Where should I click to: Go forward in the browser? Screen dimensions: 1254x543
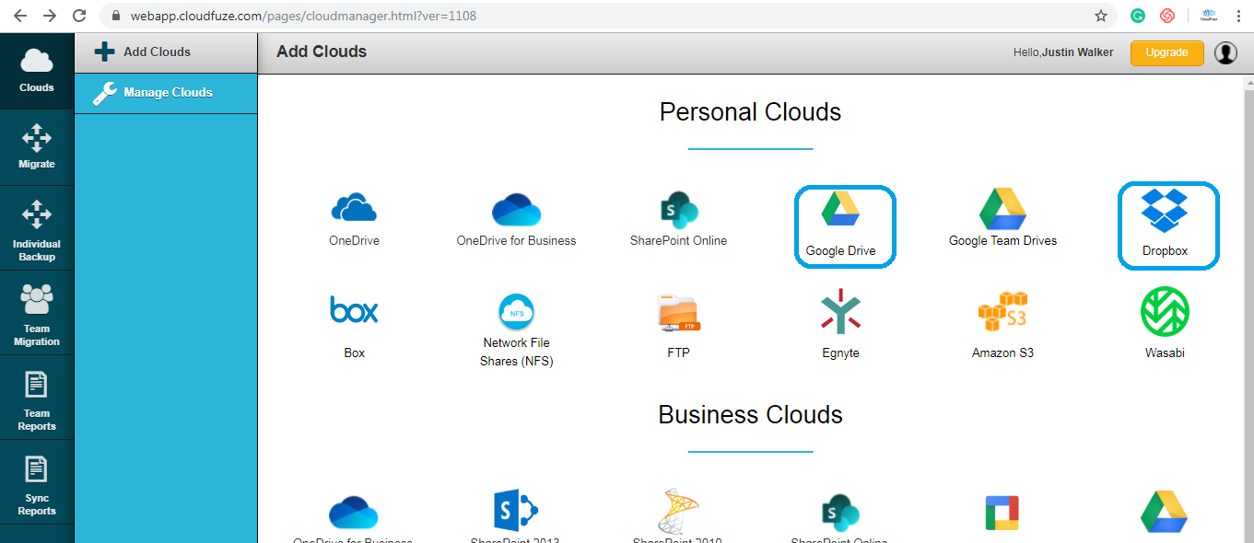pyautogui.click(x=50, y=16)
